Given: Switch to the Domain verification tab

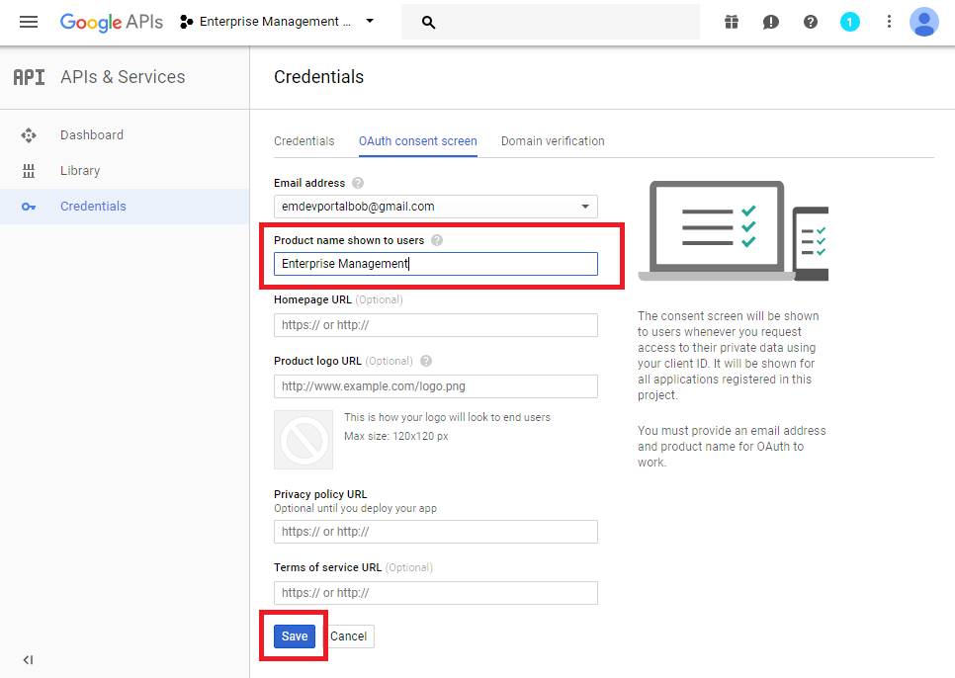Looking at the screenshot, I should (x=553, y=141).
